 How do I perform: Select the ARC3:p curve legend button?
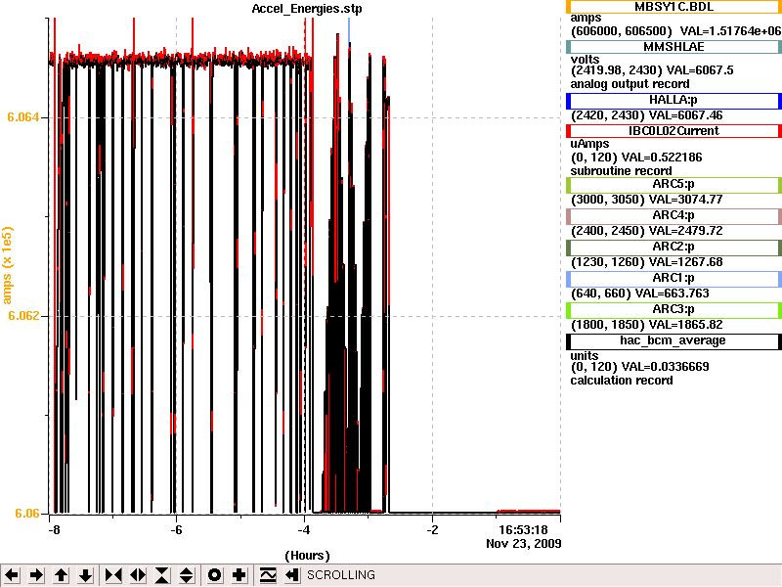point(673,310)
